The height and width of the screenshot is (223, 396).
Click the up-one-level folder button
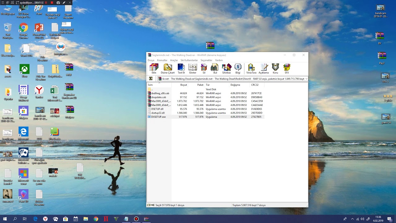pyautogui.click(x=151, y=79)
